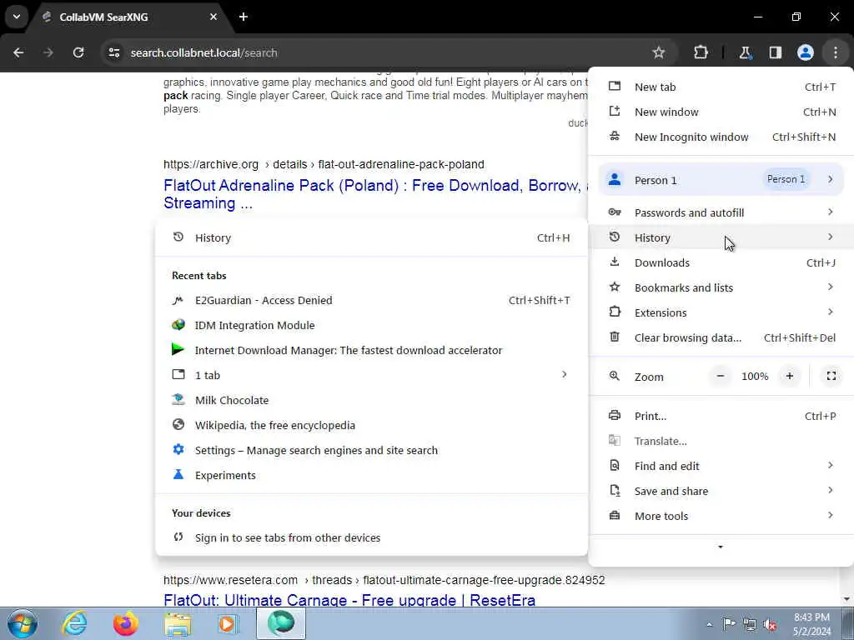
Task: Open the clock showing 8:43 PM
Action: coord(811,624)
